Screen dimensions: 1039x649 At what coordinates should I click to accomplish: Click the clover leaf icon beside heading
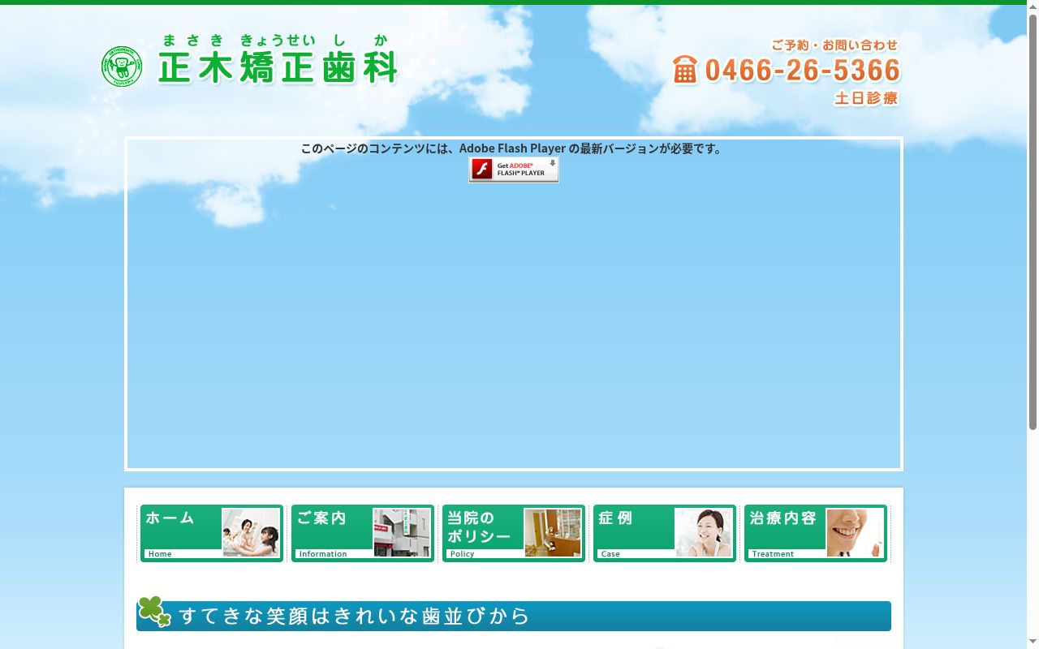point(154,612)
